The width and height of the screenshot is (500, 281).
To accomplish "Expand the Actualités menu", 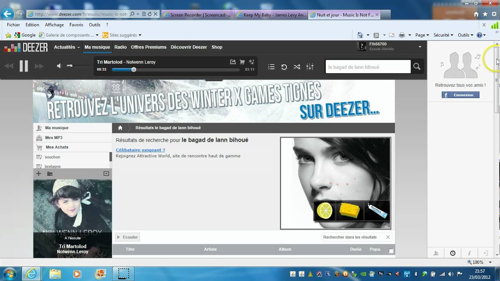I will 67,47.
